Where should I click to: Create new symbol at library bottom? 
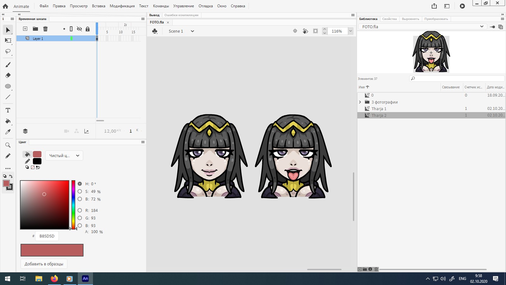(x=360, y=269)
